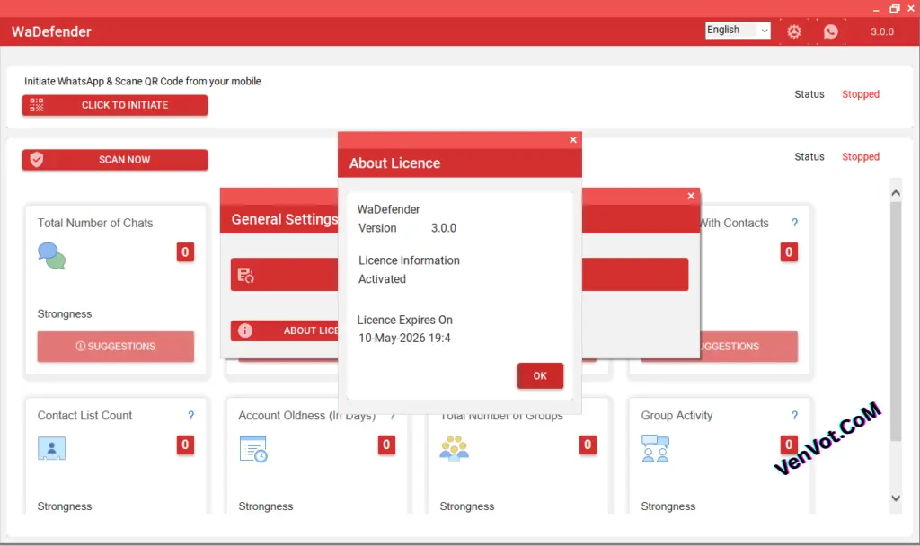Viewport: 920px width, 546px height.
Task: Click the help question mark for Group Activity
Action: pos(794,415)
